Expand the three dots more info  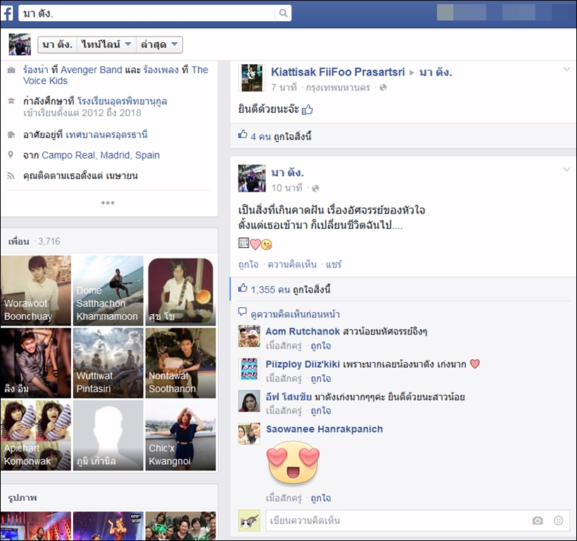point(108,203)
